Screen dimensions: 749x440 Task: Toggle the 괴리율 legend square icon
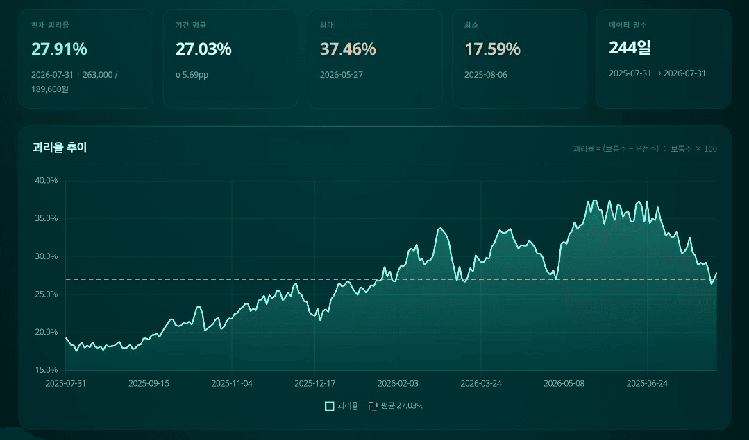tap(329, 405)
